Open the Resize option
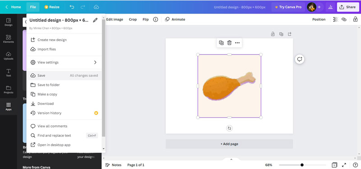The width and height of the screenshot is (361, 169). pos(52,7)
